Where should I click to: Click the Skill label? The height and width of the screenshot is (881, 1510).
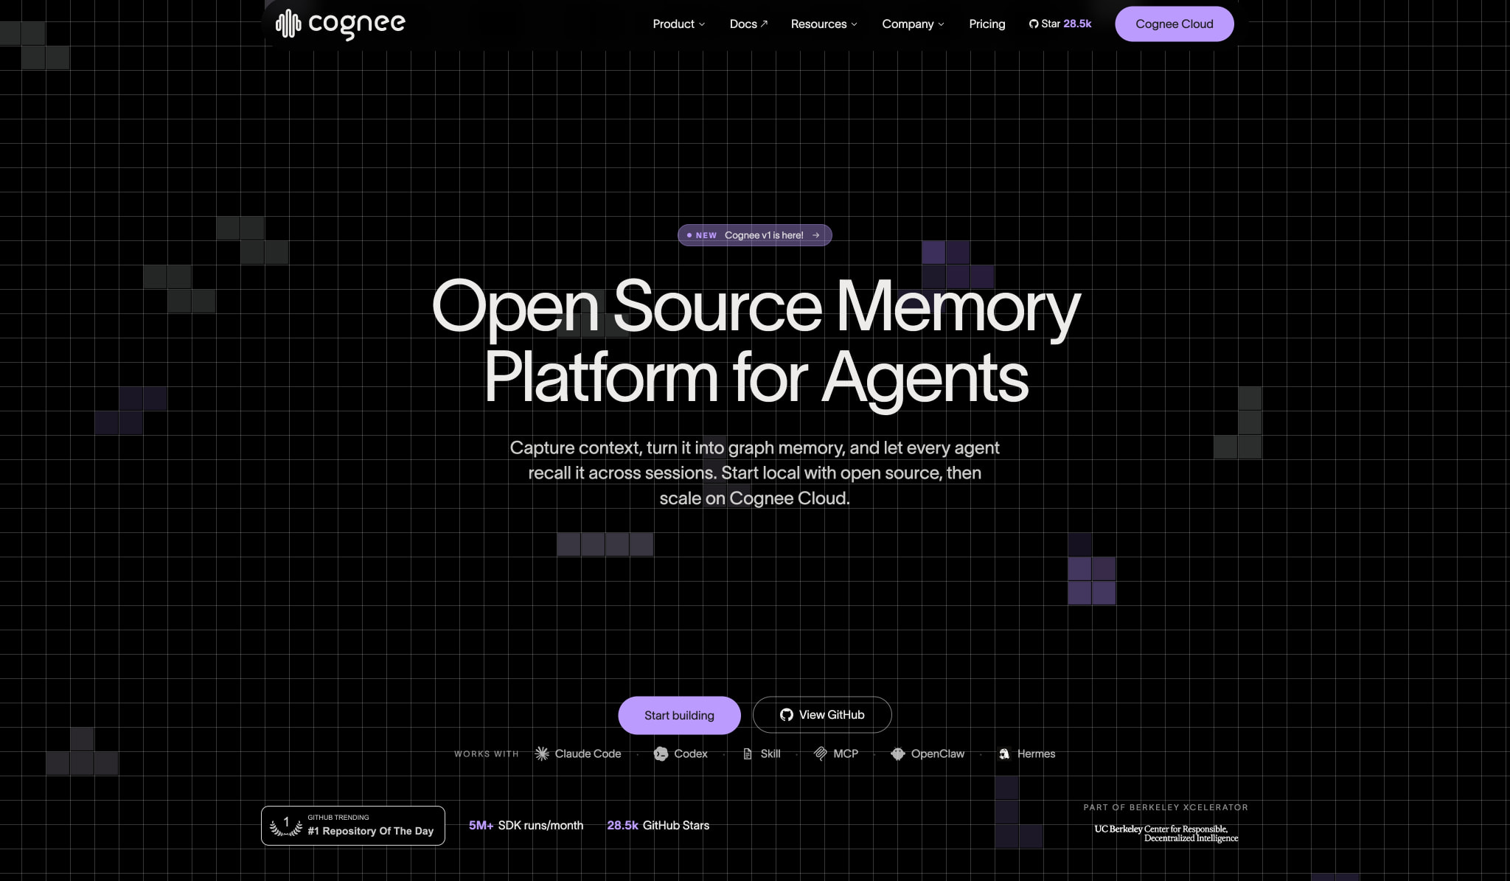(770, 753)
